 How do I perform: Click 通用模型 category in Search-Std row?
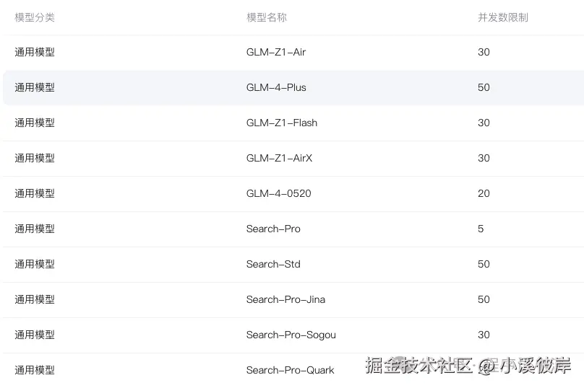tap(35, 264)
